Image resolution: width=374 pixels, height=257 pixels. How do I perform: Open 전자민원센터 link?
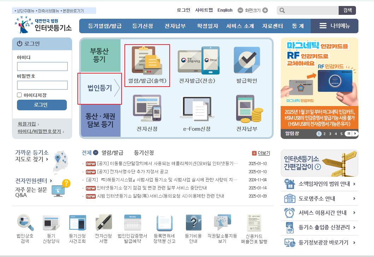pos(34,181)
